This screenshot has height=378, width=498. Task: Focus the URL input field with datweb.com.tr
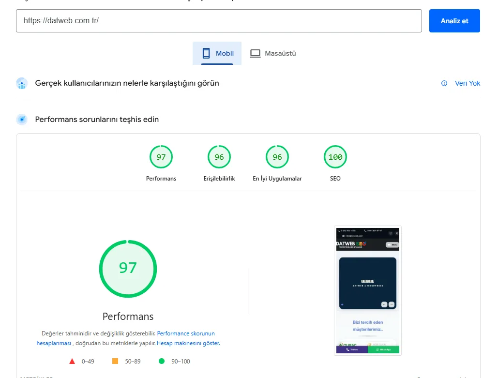(219, 21)
